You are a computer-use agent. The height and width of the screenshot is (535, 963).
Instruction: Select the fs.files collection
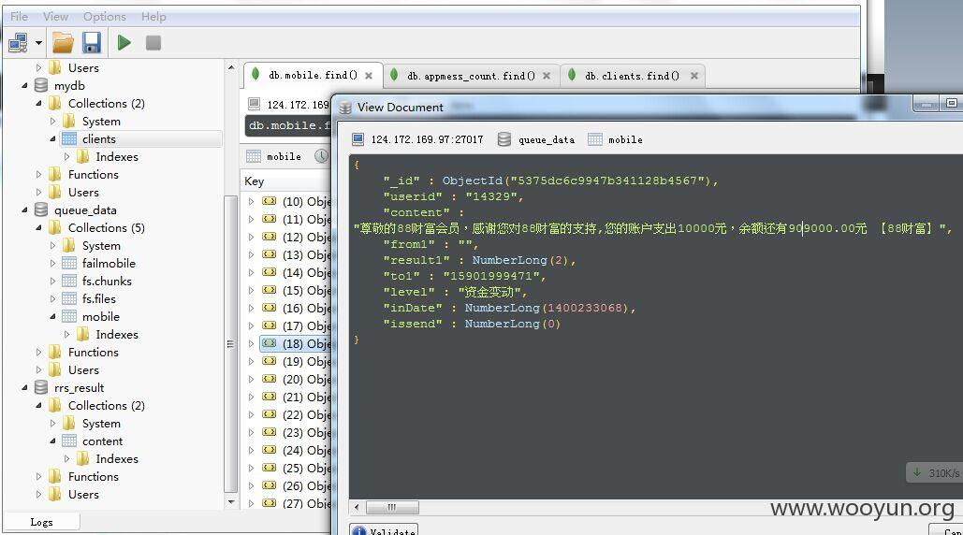click(x=99, y=298)
